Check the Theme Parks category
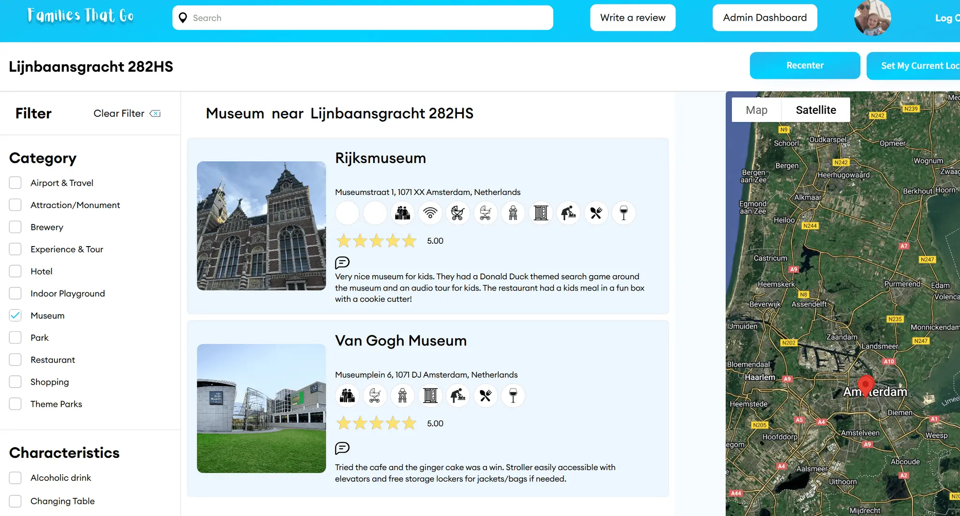960x516 pixels. [15, 404]
